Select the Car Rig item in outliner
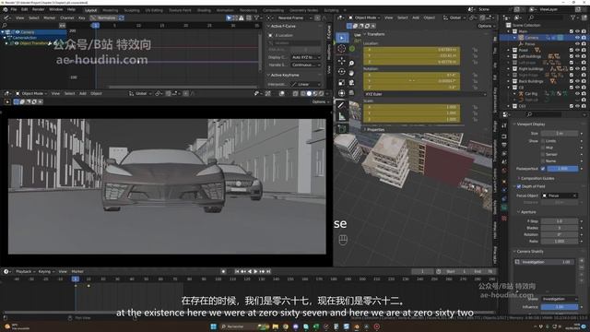The width and height of the screenshot is (590, 332). pyautogui.click(x=531, y=94)
